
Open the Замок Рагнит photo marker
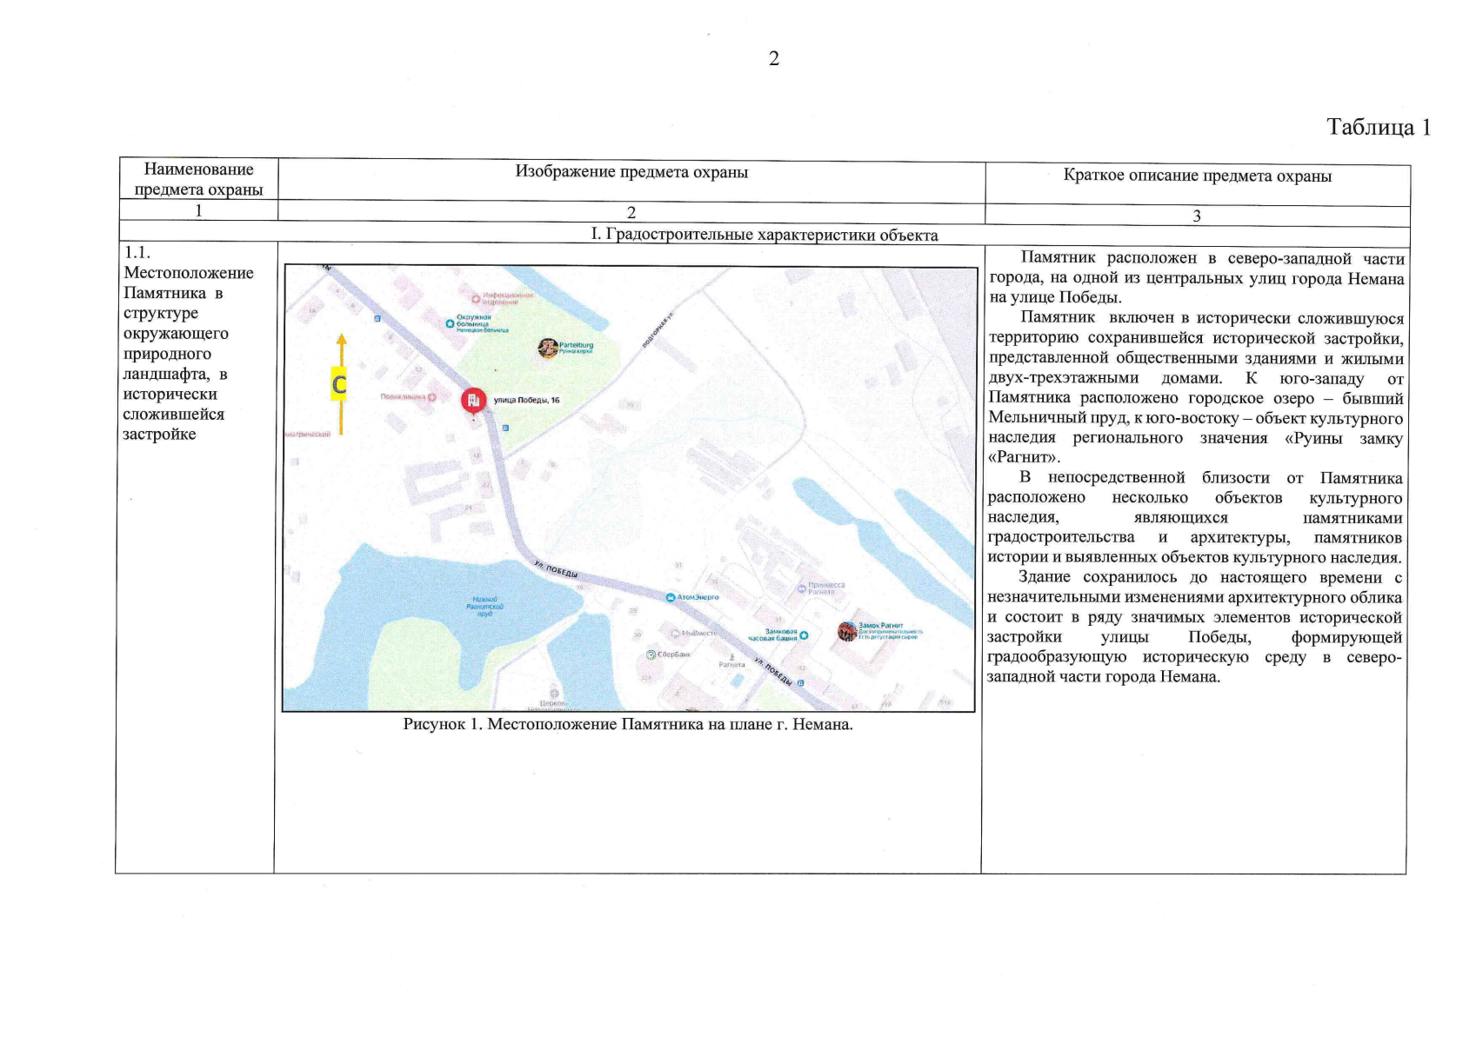(x=846, y=631)
